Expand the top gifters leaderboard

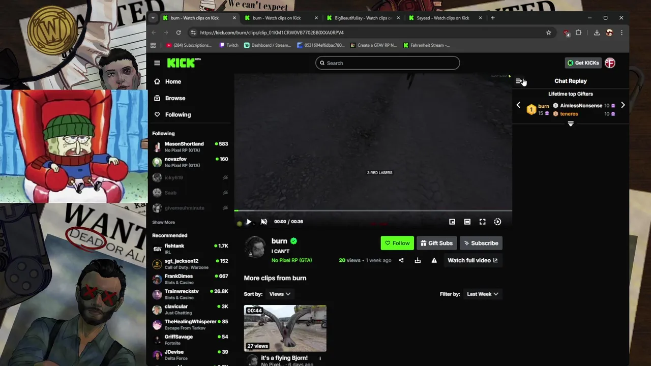571,124
